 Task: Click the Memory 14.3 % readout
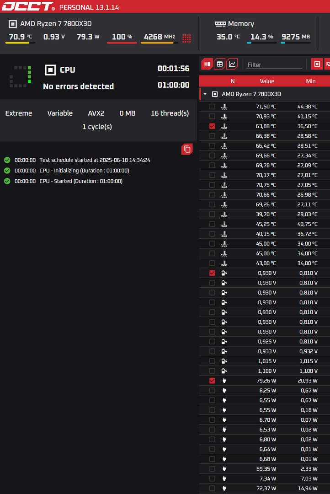262,37
